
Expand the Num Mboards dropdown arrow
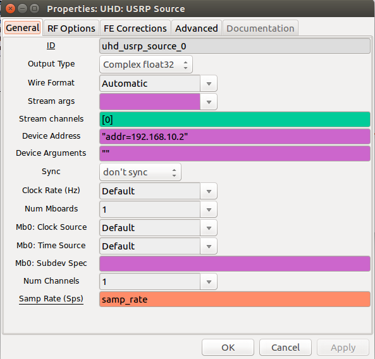click(209, 210)
